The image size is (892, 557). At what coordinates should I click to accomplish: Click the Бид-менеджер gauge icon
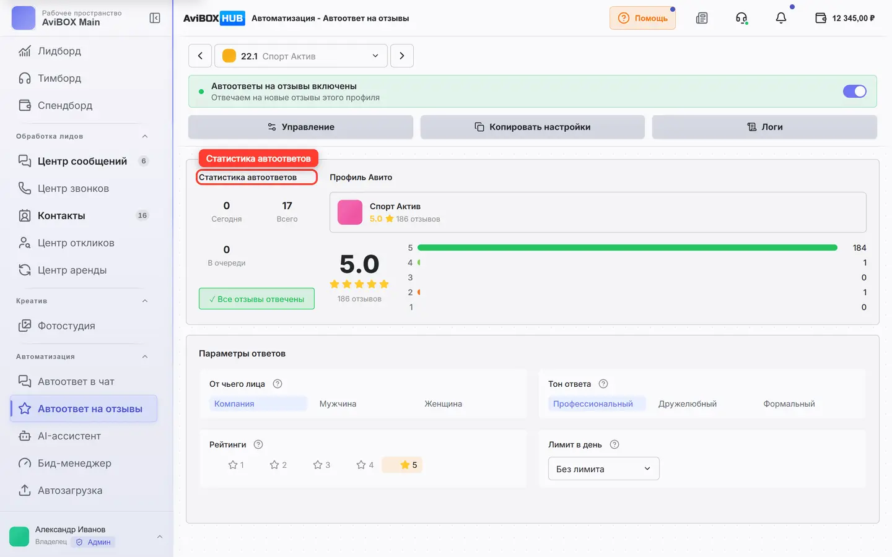[x=25, y=463]
